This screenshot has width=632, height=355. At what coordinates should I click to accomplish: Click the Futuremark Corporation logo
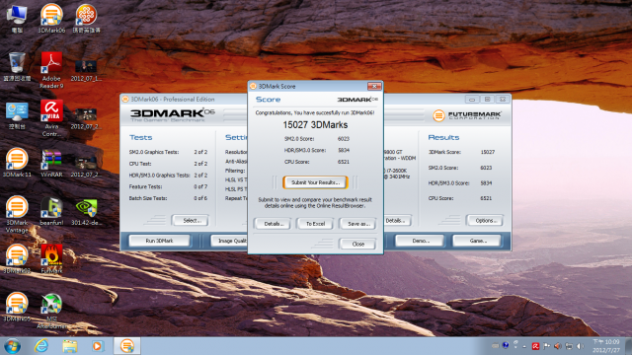(467, 115)
